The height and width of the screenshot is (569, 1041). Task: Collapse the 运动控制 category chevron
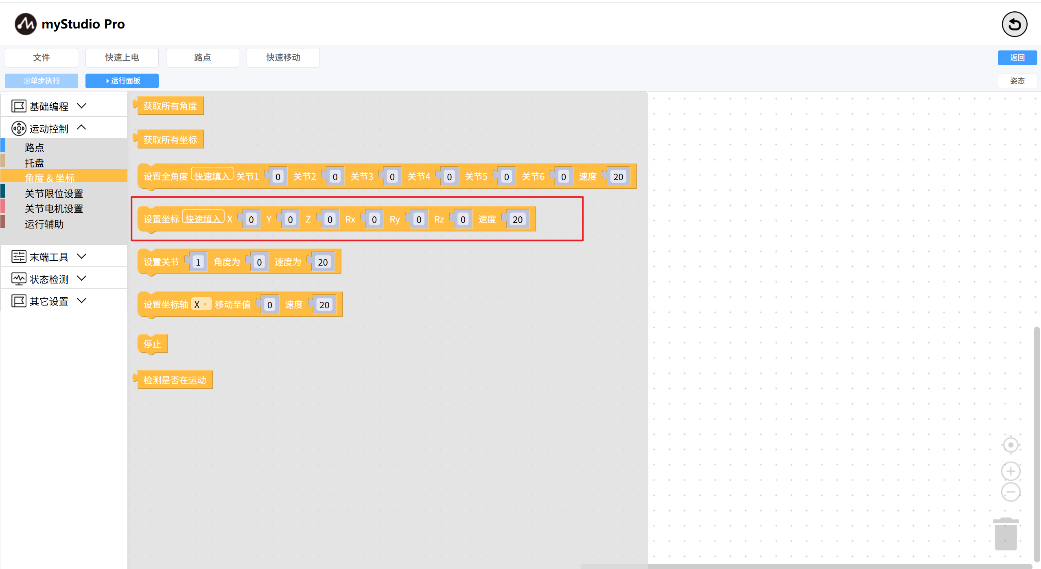pyautogui.click(x=82, y=128)
